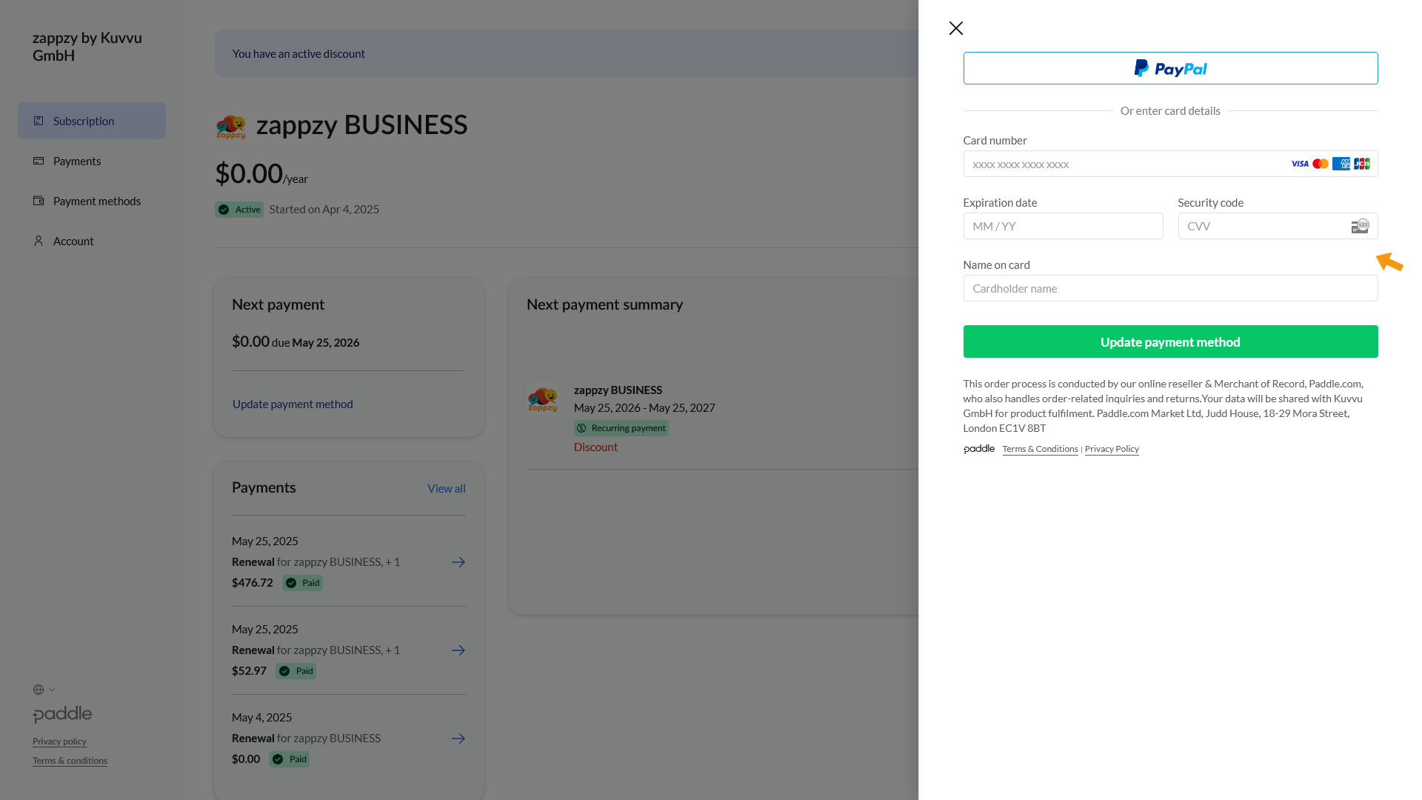The width and height of the screenshot is (1422, 800).
Task: Click the Card number input field
Action: pyautogui.click(x=1126, y=164)
